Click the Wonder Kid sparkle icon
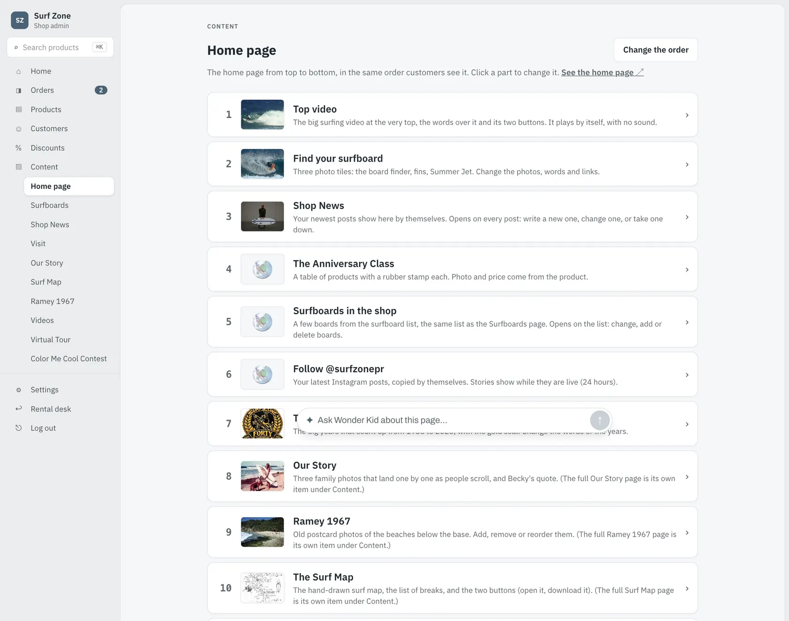 tap(309, 420)
